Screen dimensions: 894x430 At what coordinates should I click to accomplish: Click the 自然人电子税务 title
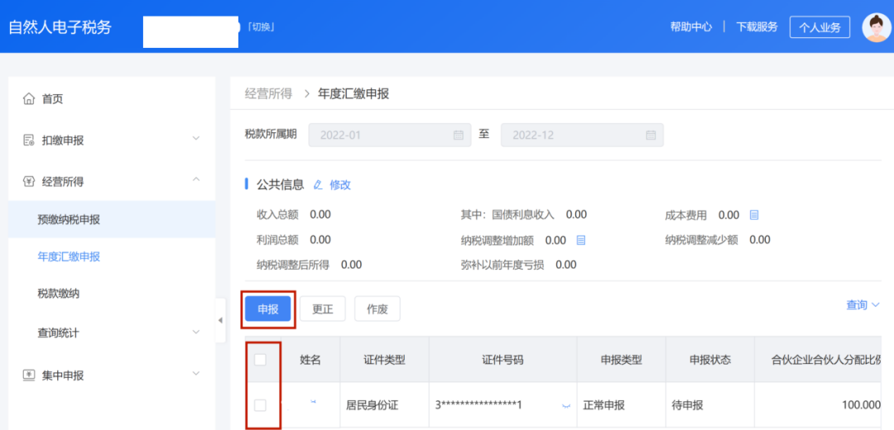pos(60,26)
